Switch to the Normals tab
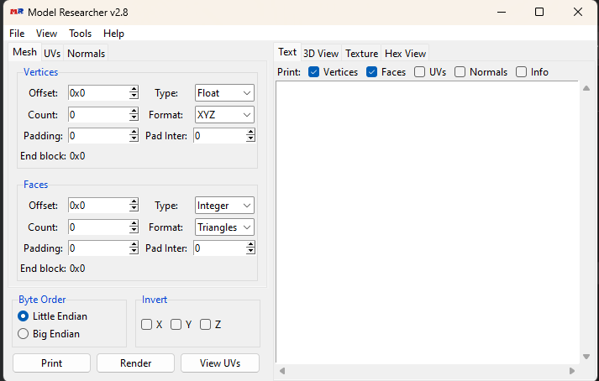 [x=87, y=53]
